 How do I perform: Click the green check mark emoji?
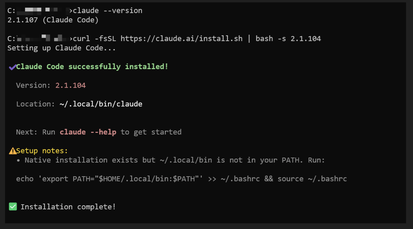point(13,207)
